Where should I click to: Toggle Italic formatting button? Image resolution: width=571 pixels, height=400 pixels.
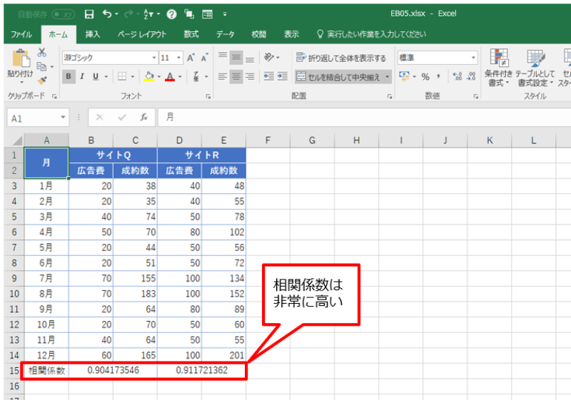tap(82, 76)
